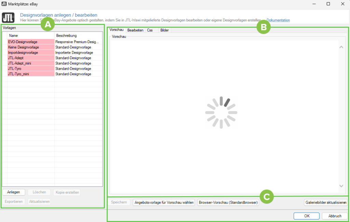The height and width of the screenshot is (222, 350).
Task: Open the Bearbeiten tab
Action: pyautogui.click(x=135, y=30)
